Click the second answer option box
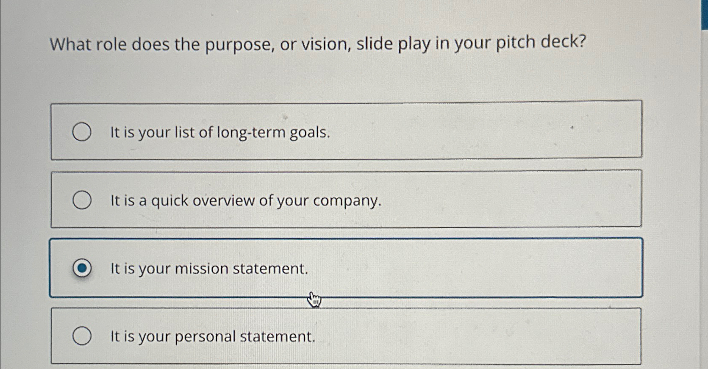 coord(346,200)
